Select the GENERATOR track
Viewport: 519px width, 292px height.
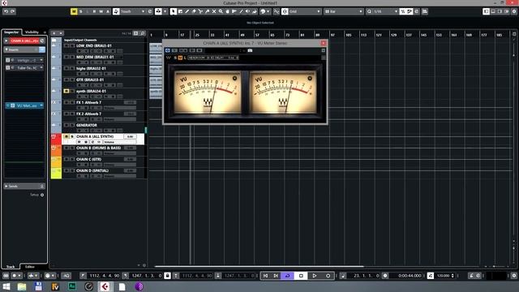click(x=87, y=125)
